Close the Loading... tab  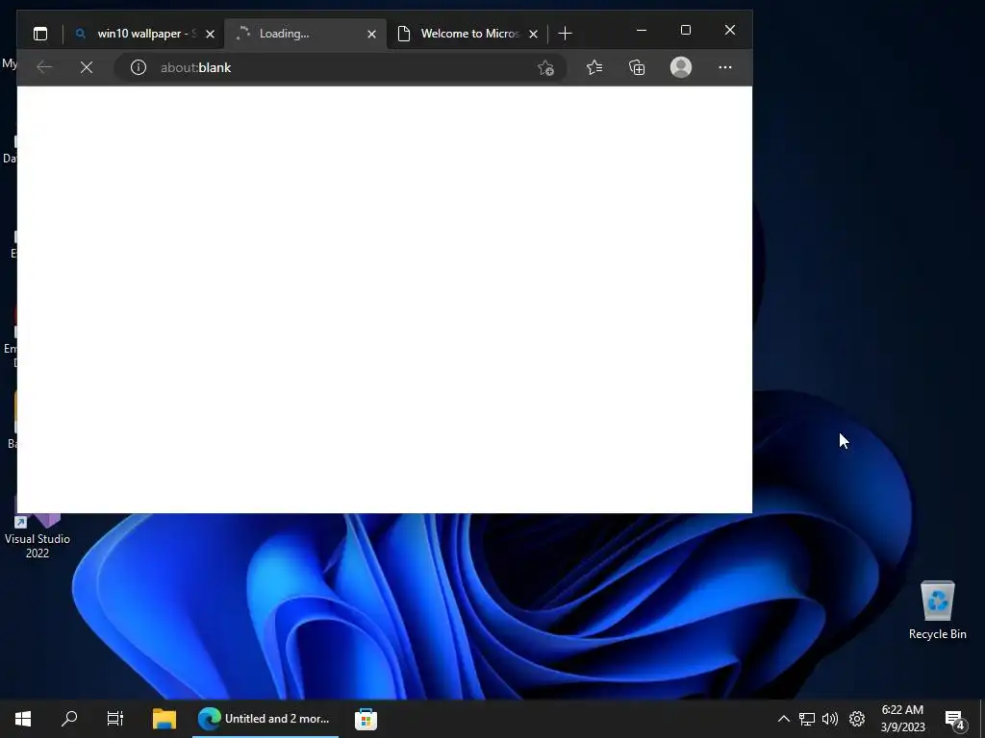(372, 34)
